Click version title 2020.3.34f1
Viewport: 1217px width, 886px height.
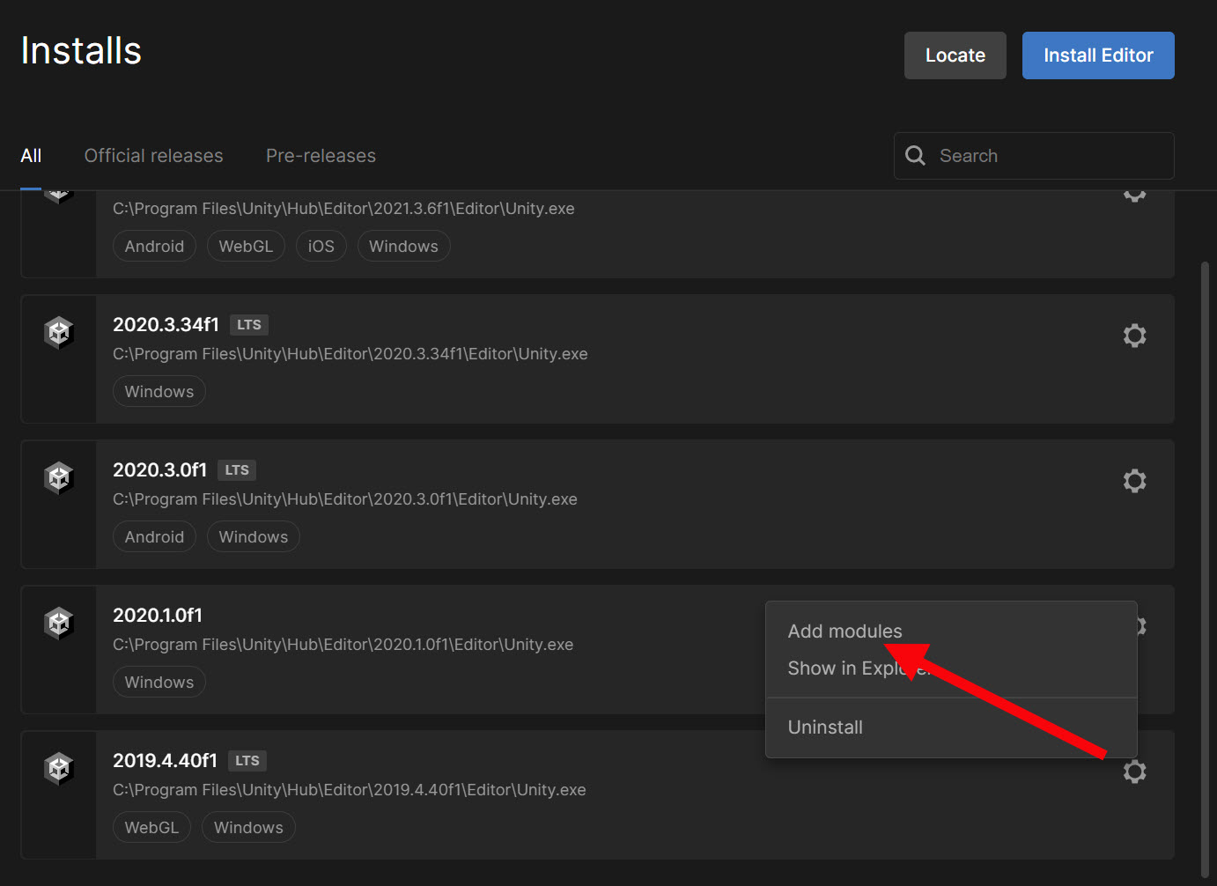(x=166, y=325)
